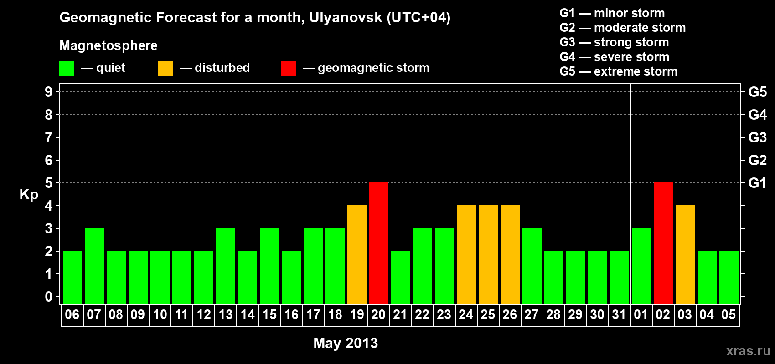Click the red storm bar for June 02
Viewport: 775px width, 364px height.
coord(663,243)
